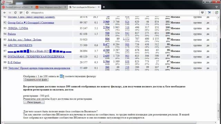Click the site info globe icon

(27, 13)
